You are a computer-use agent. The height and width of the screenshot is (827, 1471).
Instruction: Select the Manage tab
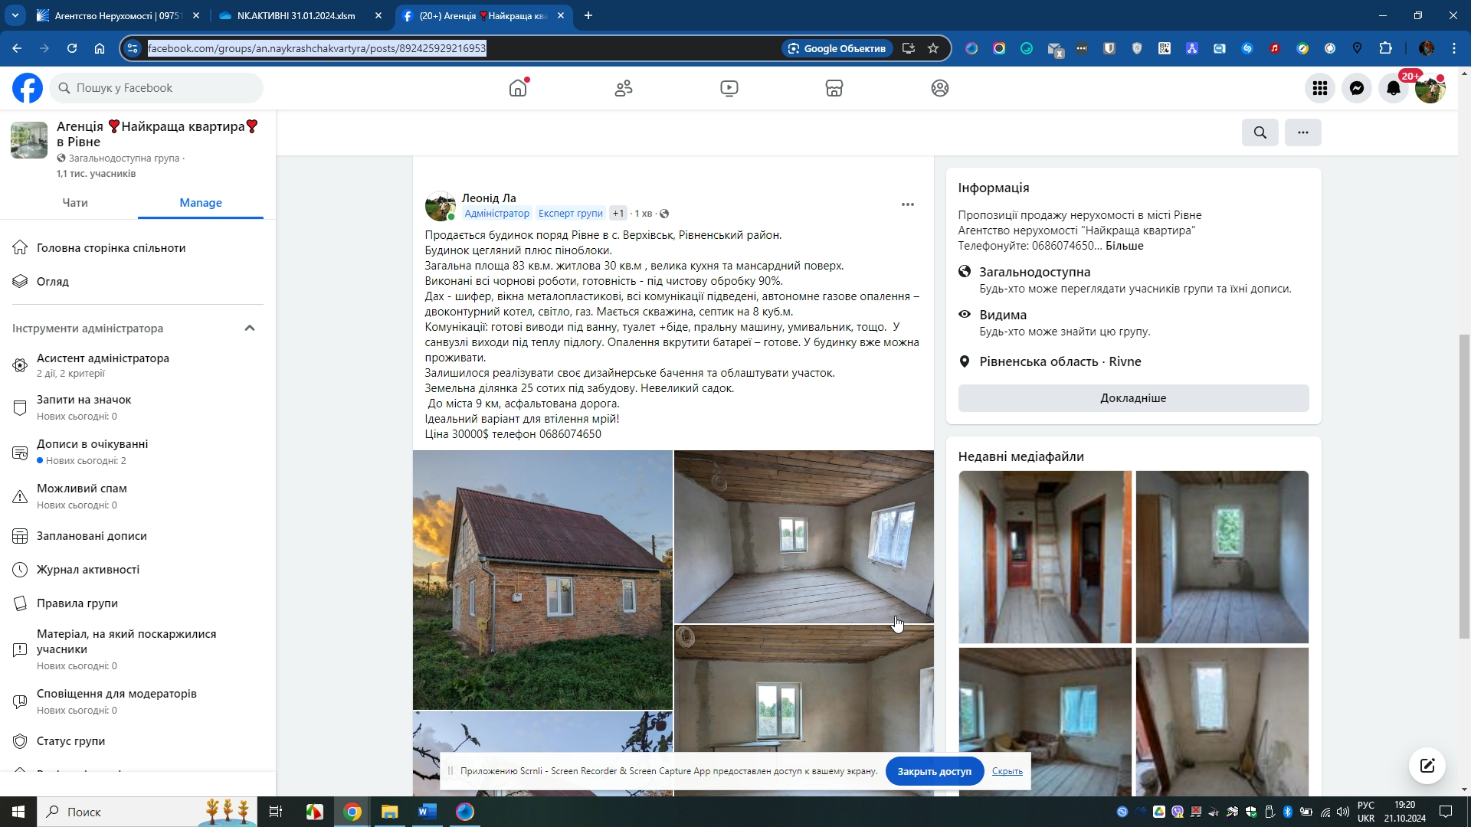(x=200, y=203)
